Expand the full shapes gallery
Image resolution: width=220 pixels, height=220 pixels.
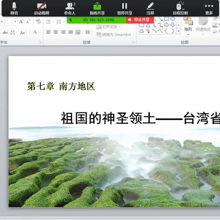[179, 31]
